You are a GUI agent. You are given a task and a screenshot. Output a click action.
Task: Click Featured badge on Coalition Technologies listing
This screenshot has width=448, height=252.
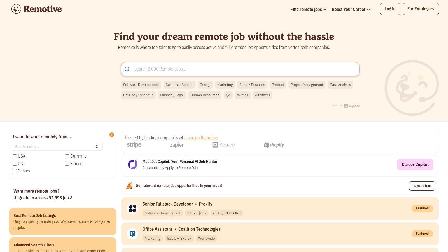coord(422,234)
